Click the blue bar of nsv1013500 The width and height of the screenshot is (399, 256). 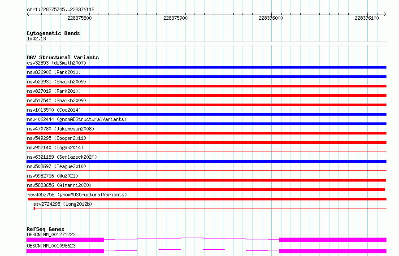click(206, 114)
